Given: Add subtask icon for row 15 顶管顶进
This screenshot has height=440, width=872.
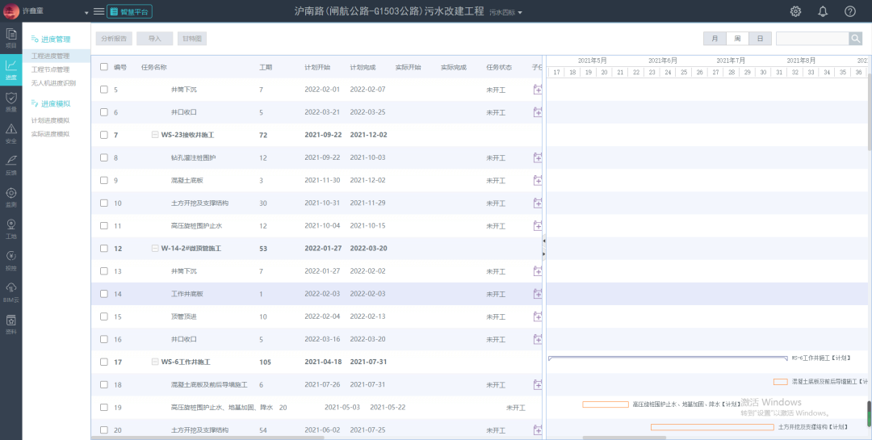Looking at the screenshot, I should 538,317.
